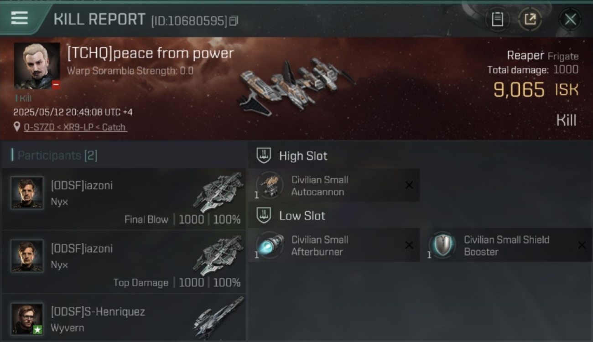This screenshot has width=593, height=342.
Task: Click the clipboard icon in header
Action: [x=497, y=19]
